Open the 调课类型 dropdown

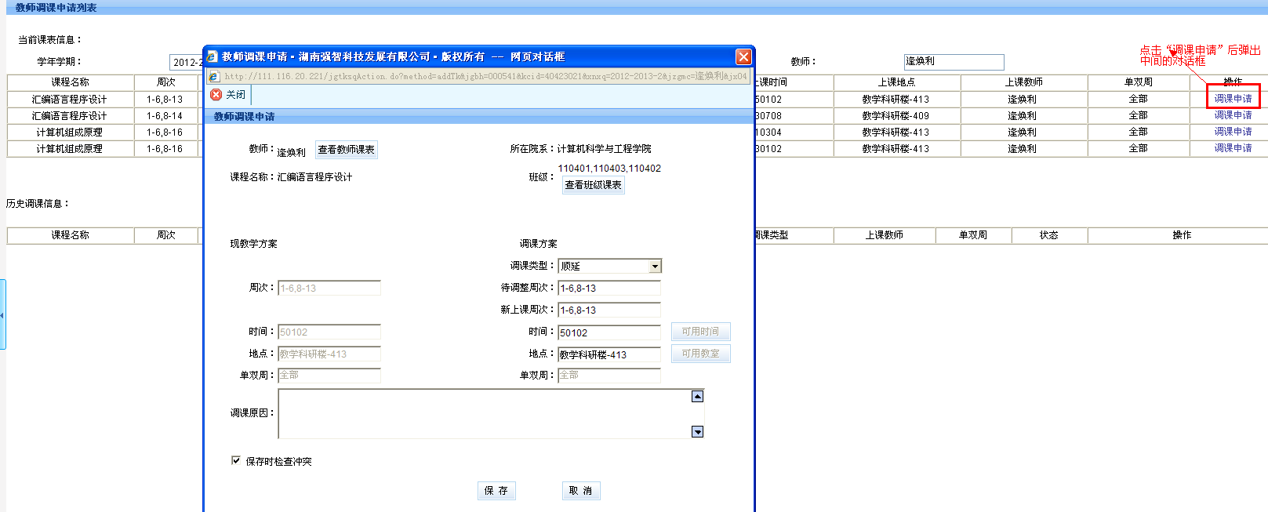click(x=655, y=267)
